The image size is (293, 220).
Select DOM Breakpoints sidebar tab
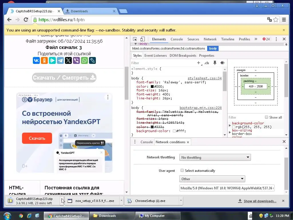point(183,56)
